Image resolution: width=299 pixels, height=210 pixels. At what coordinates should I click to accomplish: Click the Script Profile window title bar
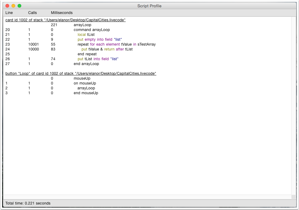(149, 6)
